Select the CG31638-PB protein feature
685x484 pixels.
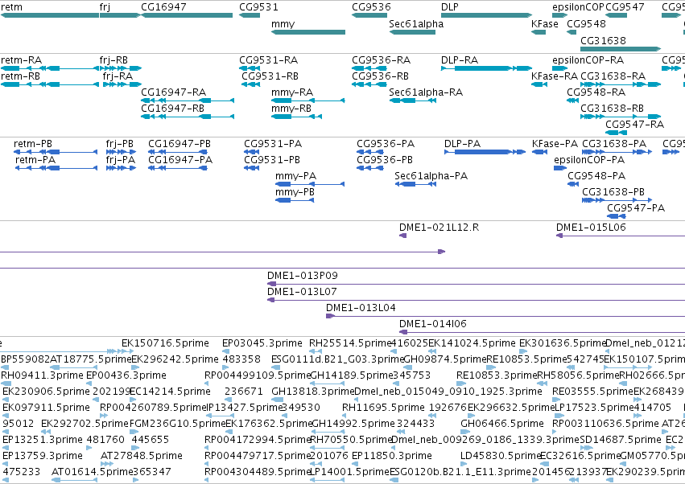coord(617,200)
